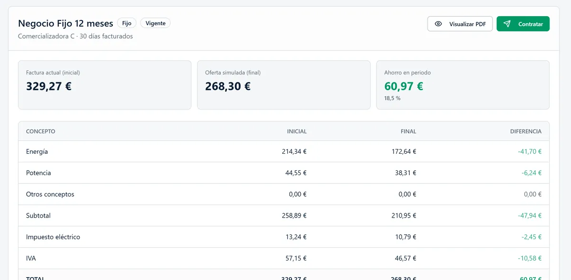Select the Potencia row label
This screenshot has width=571, height=280.
click(x=39, y=173)
